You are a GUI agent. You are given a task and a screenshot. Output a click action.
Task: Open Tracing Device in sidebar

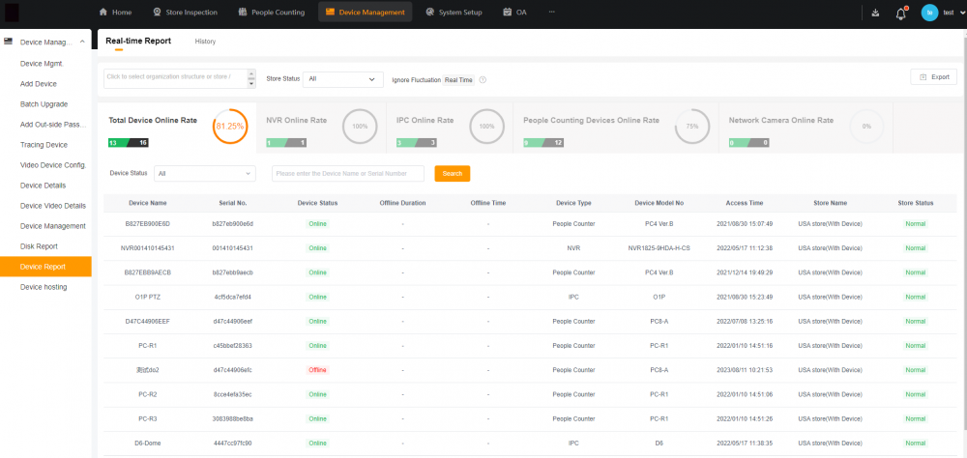point(44,145)
